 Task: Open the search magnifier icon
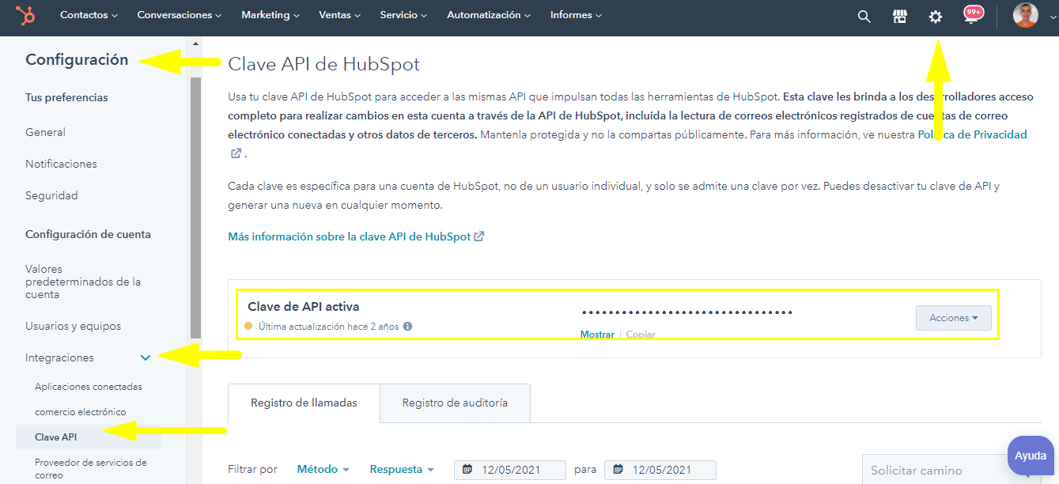click(864, 17)
